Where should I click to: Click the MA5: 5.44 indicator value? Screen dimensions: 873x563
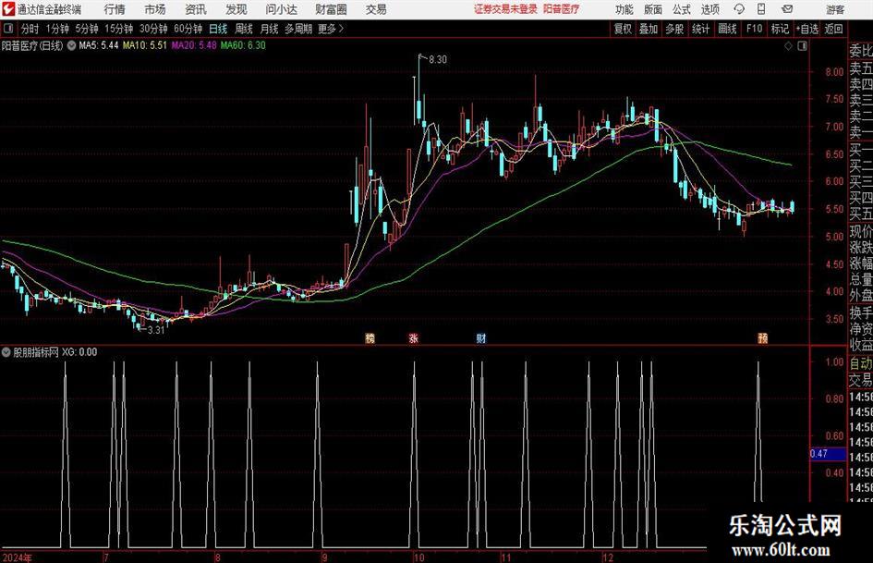pos(99,45)
